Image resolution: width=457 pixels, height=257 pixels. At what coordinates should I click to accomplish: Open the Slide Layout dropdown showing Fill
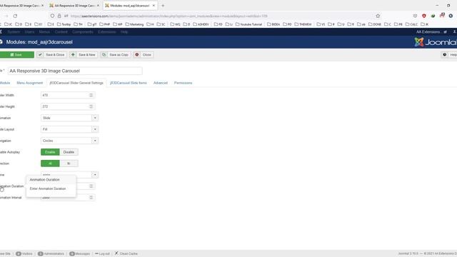(x=70, y=129)
